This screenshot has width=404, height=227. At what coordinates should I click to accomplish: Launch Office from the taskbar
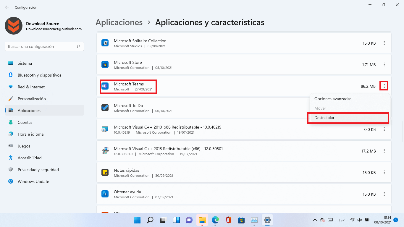(x=228, y=220)
